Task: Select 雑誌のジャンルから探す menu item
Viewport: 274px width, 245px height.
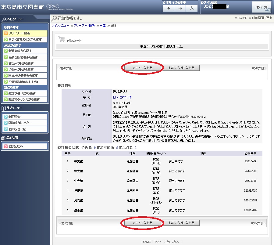Action: [x=25, y=99]
